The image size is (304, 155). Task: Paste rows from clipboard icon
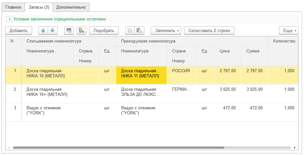139,31
